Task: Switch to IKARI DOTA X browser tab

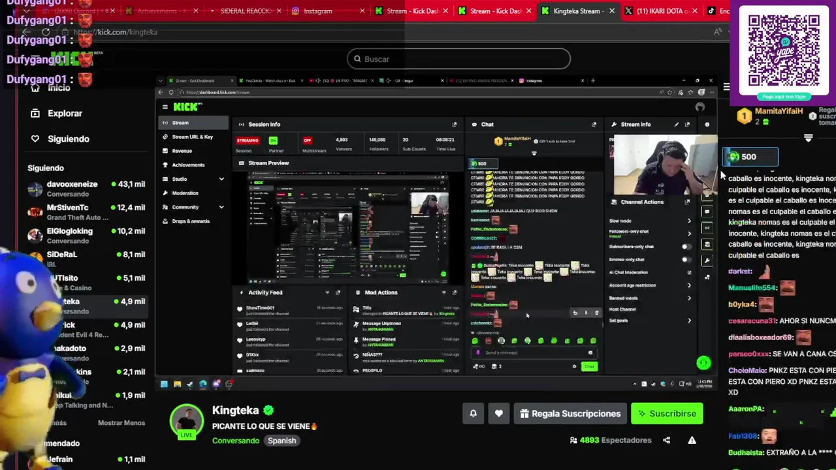Action: pyautogui.click(x=662, y=11)
